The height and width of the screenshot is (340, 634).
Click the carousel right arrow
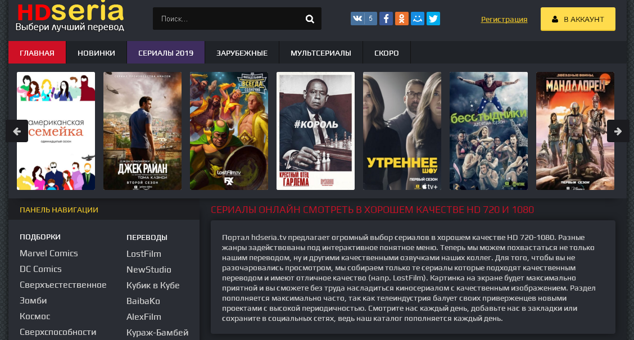618,131
